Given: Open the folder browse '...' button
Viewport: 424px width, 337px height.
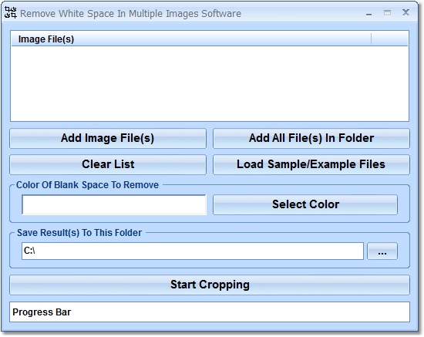Looking at the screenshot, I should point(382,251).
